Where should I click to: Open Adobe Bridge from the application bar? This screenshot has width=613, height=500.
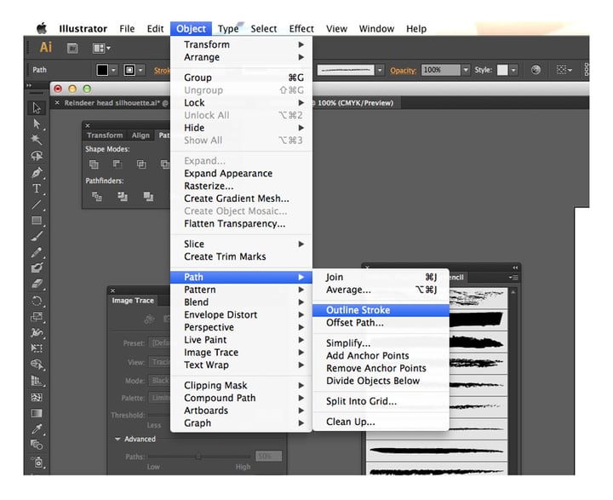[72, 48]
